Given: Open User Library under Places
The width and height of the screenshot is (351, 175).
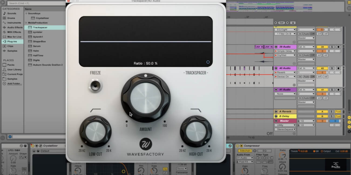Looking at the screenshot, I should pyautogui.click(x=14, y=69).
